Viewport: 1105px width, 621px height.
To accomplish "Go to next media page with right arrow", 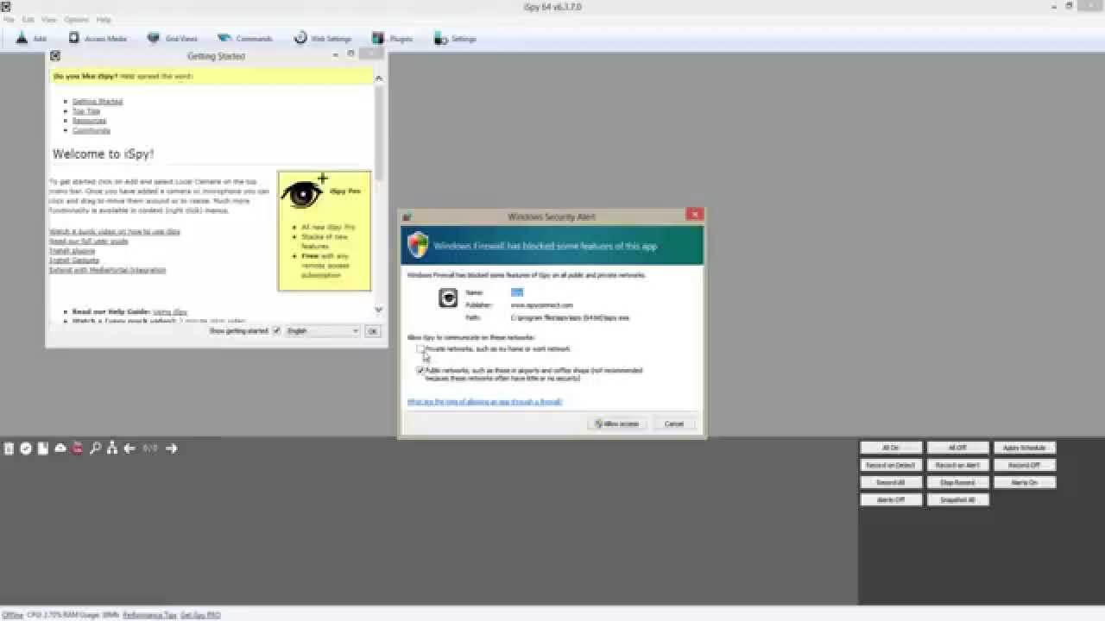I will [x=171, y=448].
